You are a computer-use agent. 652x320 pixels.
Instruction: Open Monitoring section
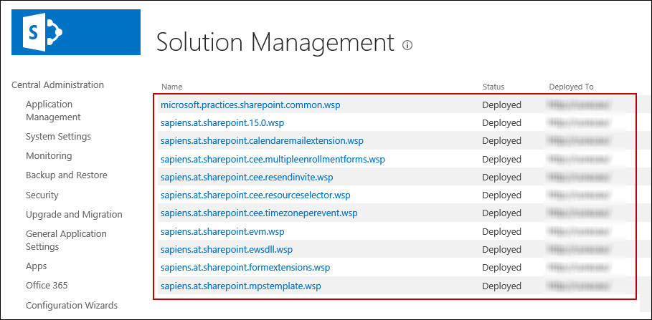coord(49,155)
